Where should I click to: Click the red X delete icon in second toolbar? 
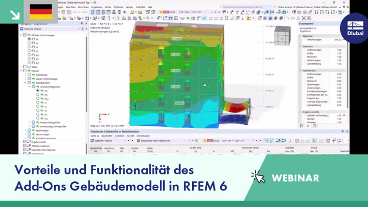pos(304,18)
